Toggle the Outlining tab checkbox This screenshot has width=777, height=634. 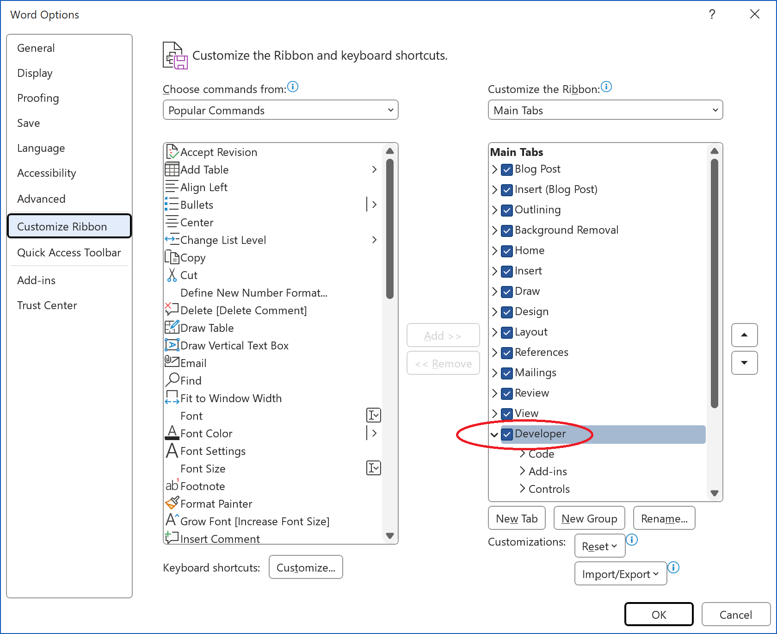507,210
